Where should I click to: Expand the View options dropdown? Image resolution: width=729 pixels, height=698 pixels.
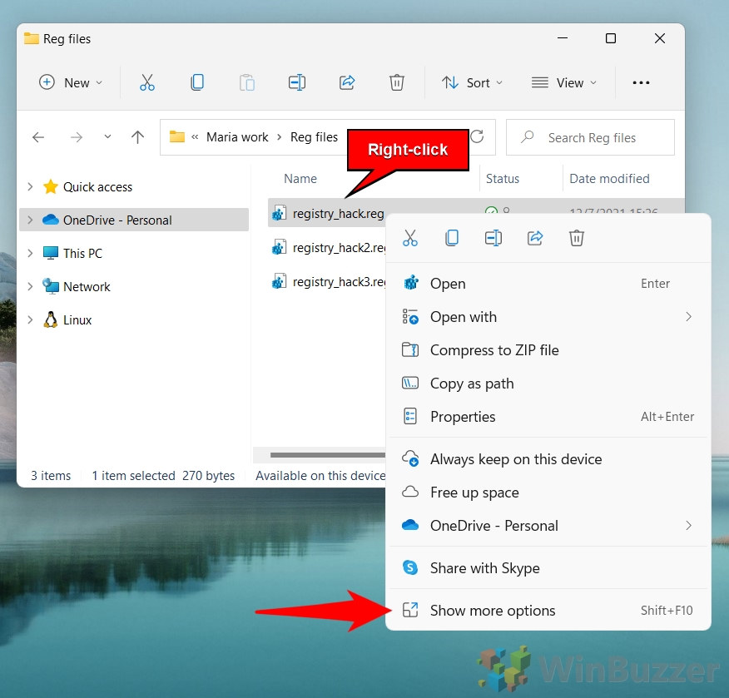point(564,82)
